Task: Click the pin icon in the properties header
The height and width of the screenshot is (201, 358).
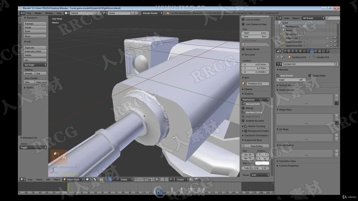Action: tap(278, 57)
